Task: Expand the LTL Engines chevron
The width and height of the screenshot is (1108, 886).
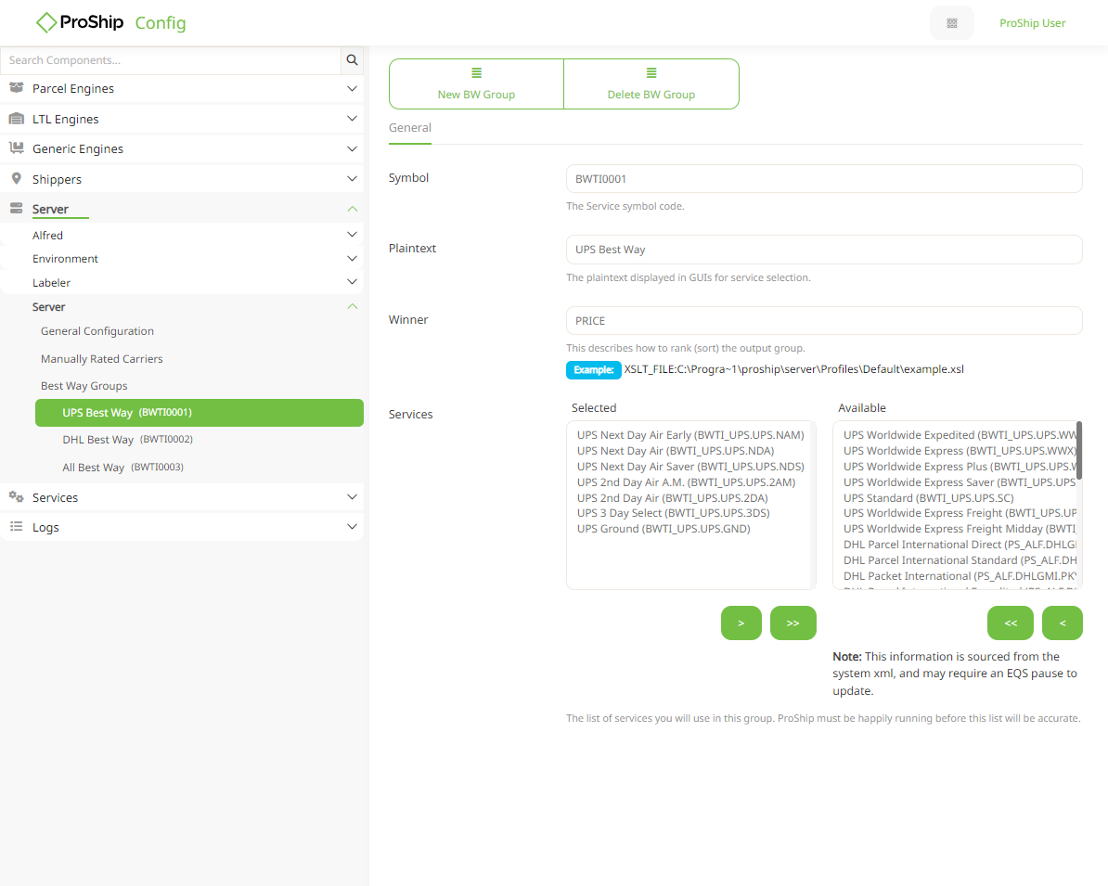Action: 352,119
